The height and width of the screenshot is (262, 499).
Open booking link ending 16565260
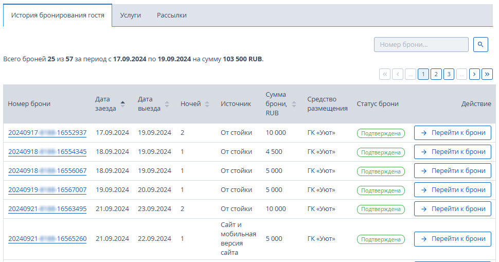pos(47,239)
